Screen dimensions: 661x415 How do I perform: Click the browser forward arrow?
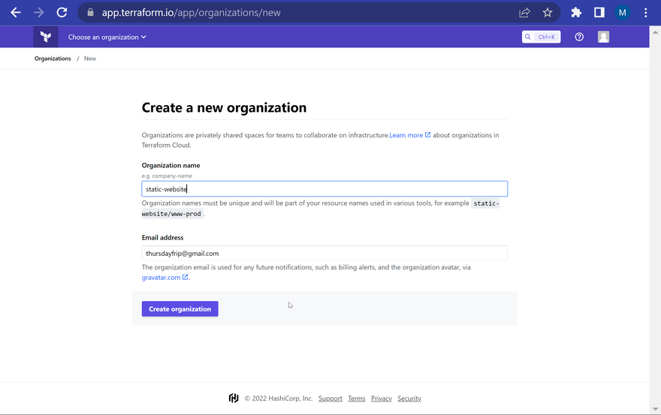pyautogui.click(x=39, y=13)
